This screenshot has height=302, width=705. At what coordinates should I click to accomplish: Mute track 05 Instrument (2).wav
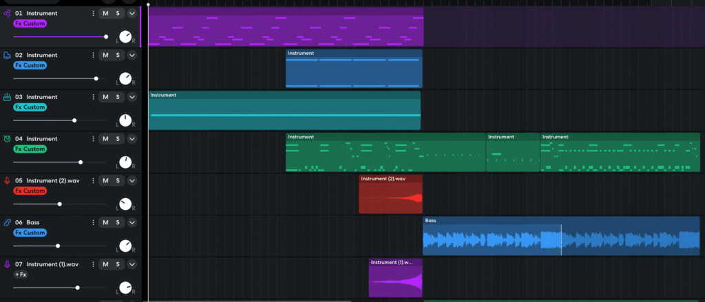pos(105,181)
